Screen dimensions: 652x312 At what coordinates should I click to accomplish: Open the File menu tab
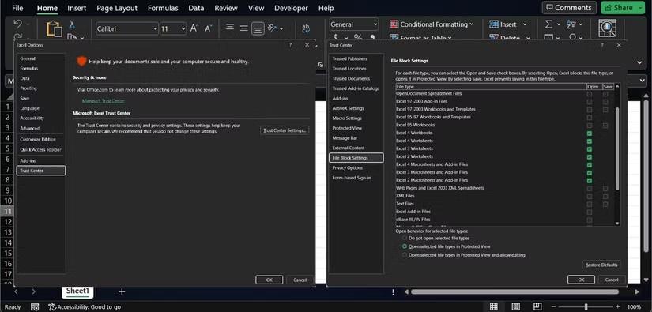[x=17, y=8]
